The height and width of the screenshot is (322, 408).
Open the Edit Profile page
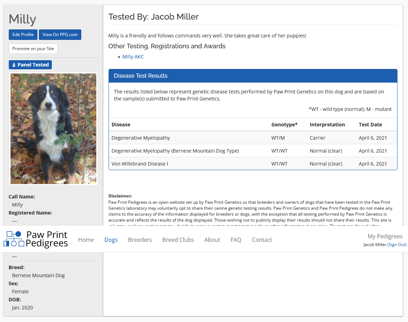23,35
